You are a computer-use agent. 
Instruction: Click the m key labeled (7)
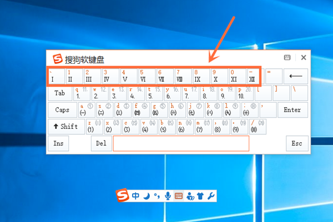[203, 127]
